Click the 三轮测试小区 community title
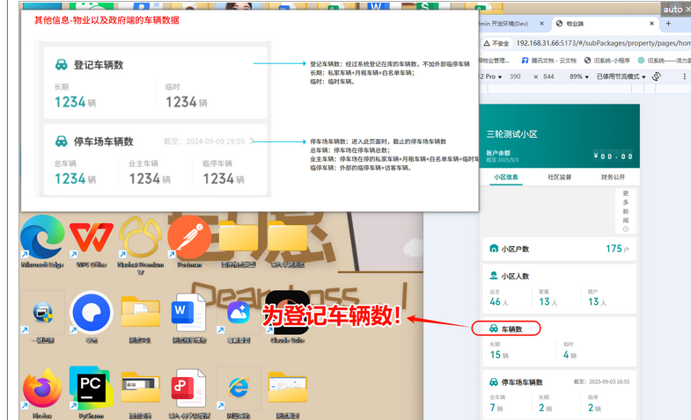 (511, 134)
